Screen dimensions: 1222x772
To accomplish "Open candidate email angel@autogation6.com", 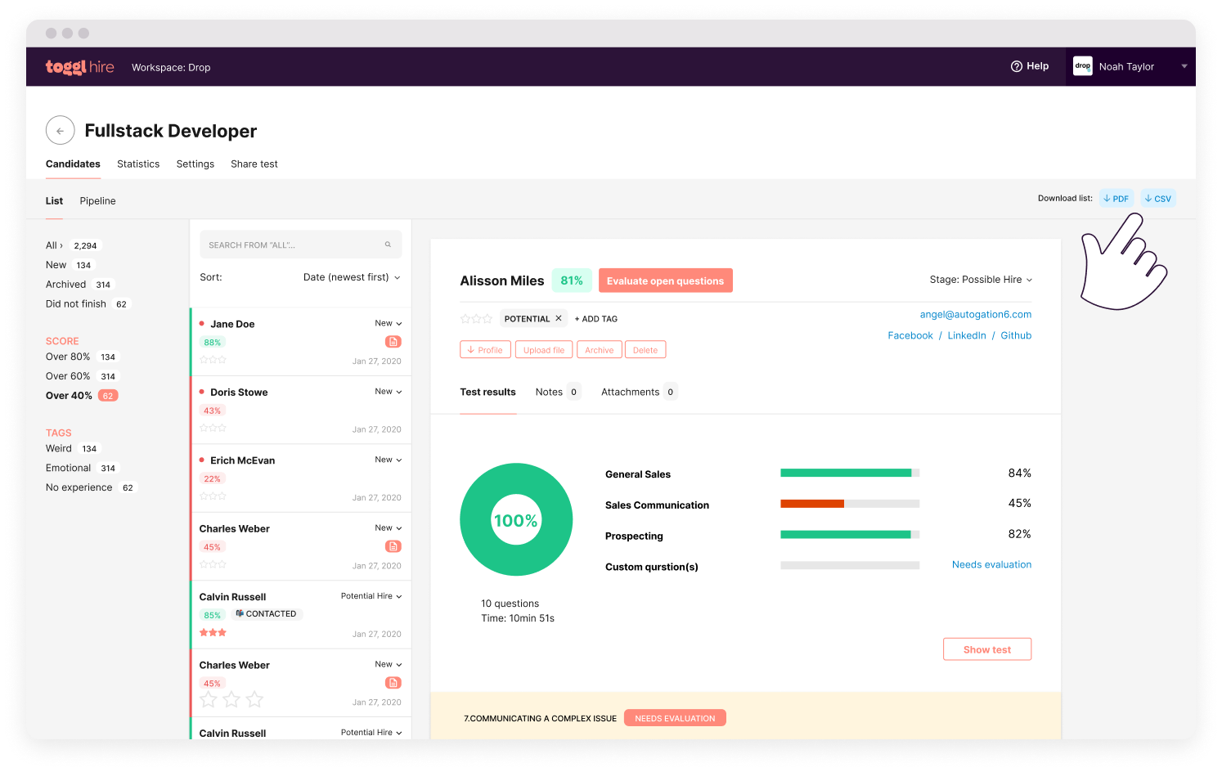I will click(975, 314).
